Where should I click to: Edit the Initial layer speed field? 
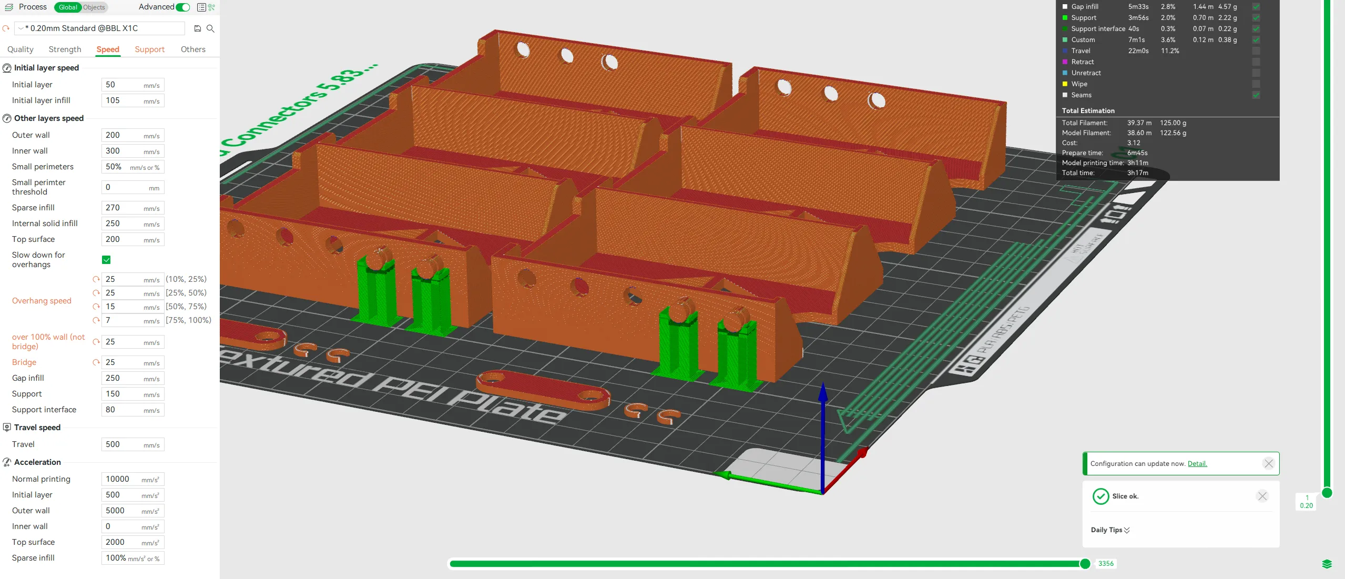[x=133, y=85]
